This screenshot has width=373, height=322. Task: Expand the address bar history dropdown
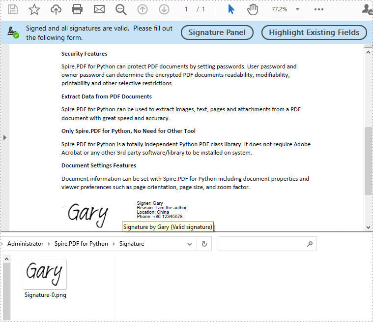pos(190,244)
